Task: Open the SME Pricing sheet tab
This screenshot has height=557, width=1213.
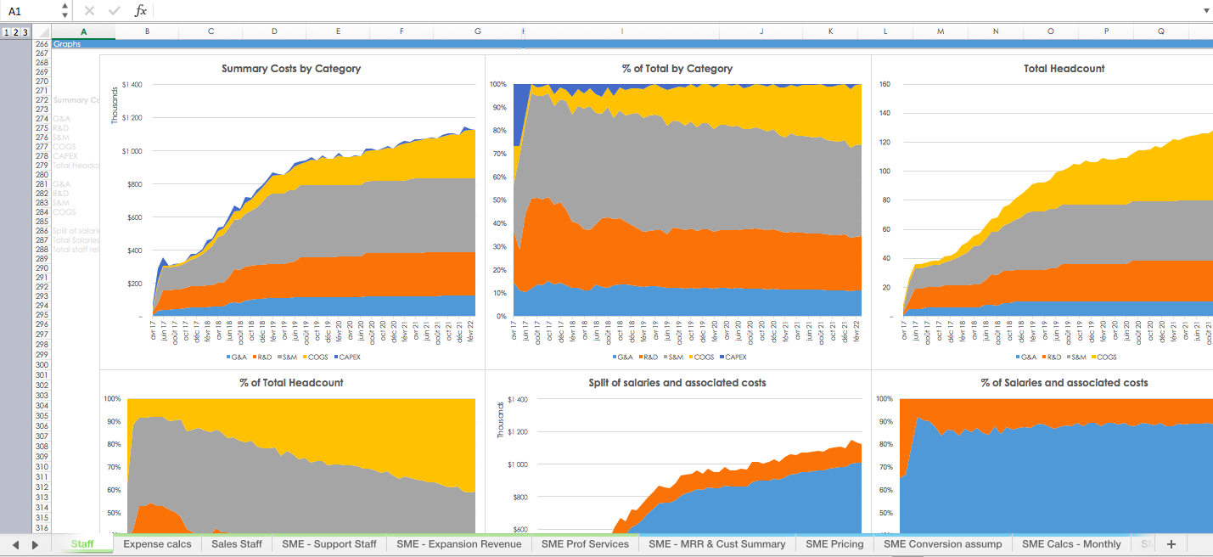Action: click(x=834, y=544)
